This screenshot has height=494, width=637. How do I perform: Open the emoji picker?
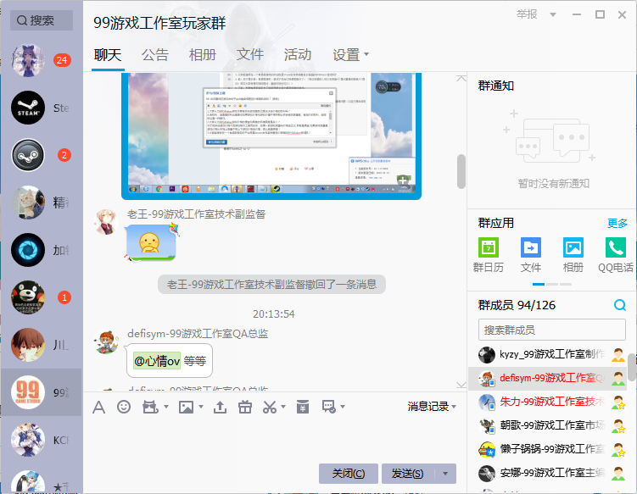[x=124, y=407]
